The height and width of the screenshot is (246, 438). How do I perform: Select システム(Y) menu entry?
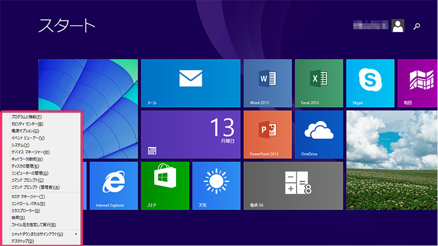point(20,145)
